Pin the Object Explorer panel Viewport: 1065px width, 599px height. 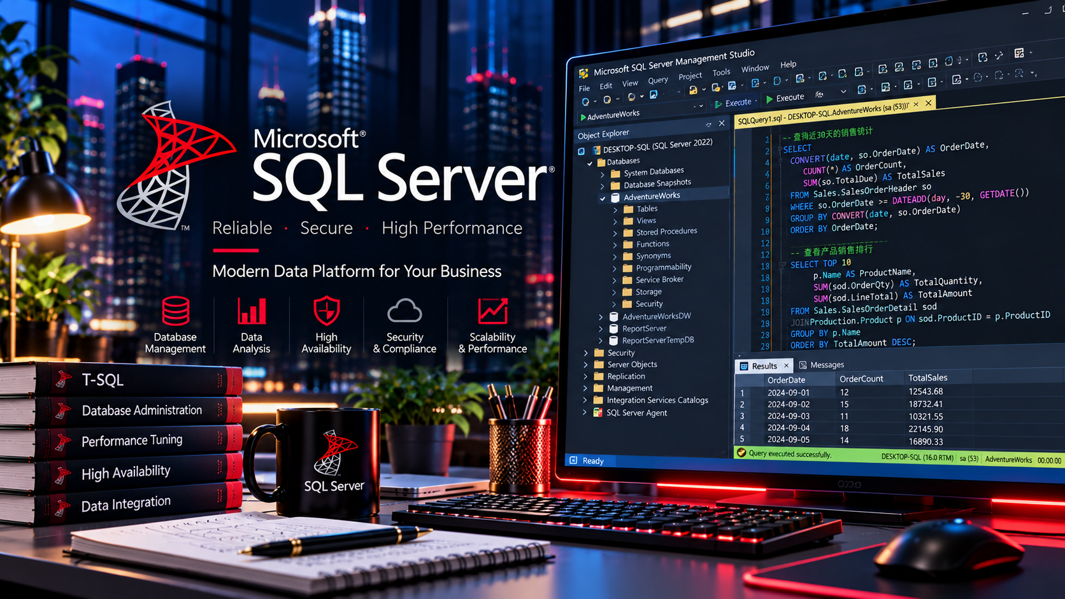708,125
